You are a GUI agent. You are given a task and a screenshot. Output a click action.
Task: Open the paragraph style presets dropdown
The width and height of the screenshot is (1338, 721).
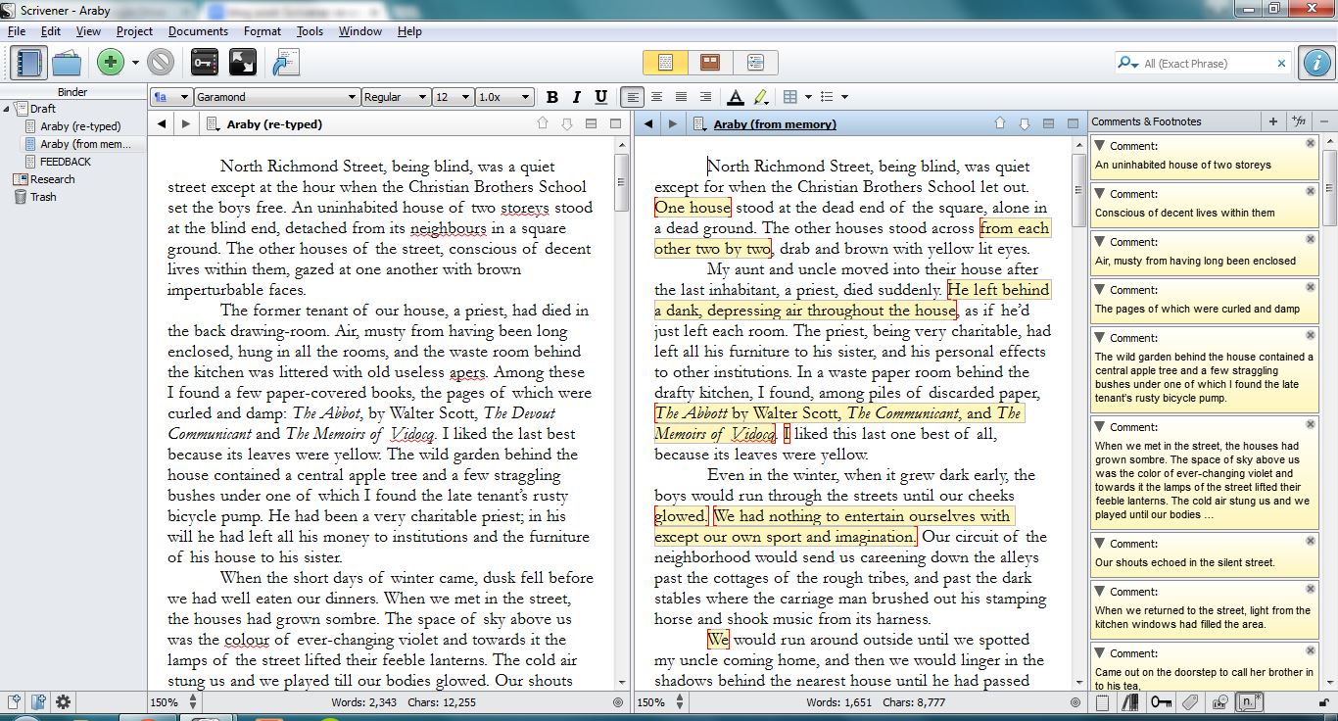(170, 97)
